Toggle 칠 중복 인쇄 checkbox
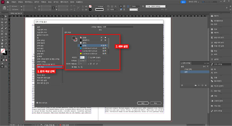Image resolution: width=232 pixels, height=126 pixels. (x=89, y=57)
